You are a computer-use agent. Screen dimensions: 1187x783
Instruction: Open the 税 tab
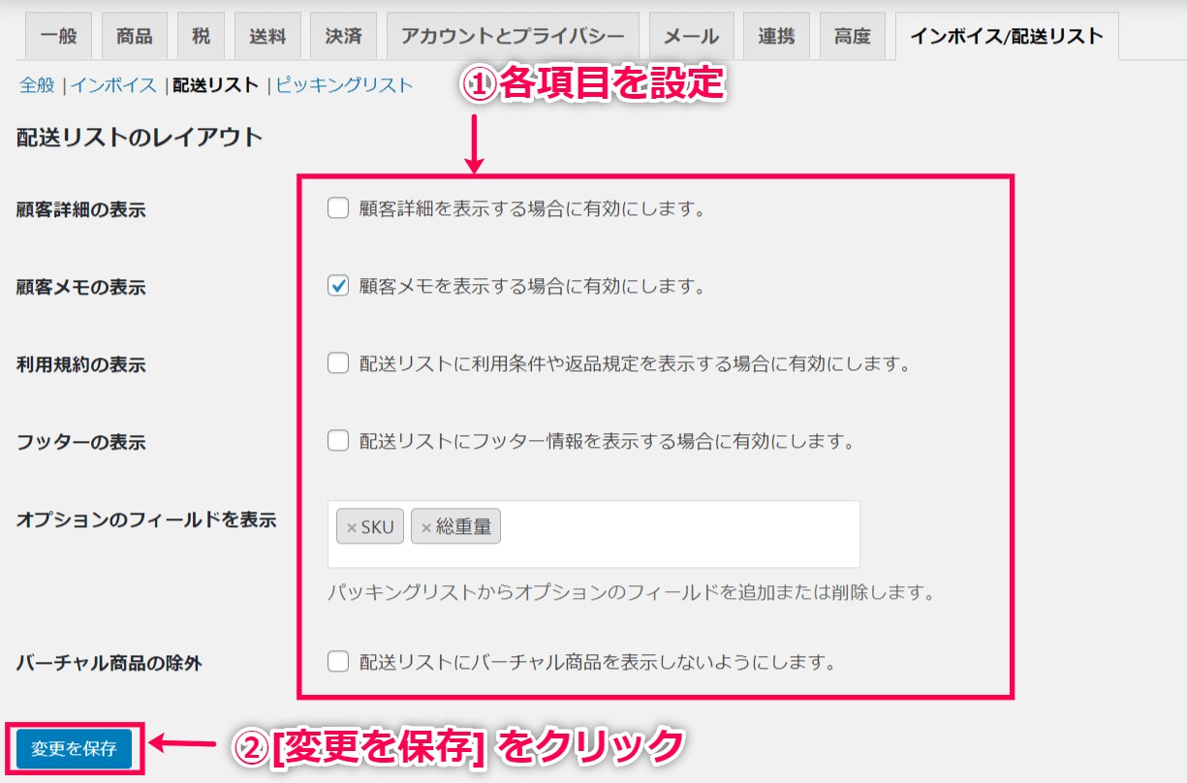pos(201,37)
